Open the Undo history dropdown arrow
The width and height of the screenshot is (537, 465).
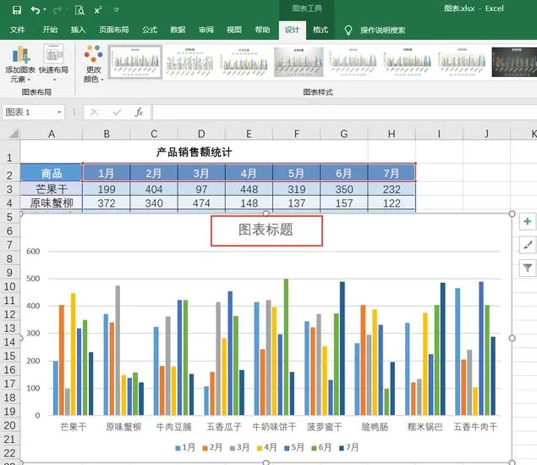[45, 10]
